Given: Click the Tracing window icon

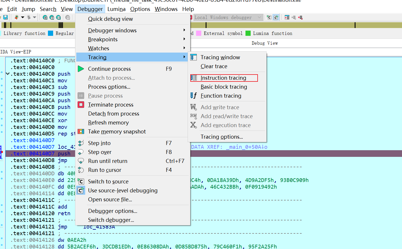Looking at the screenshot, I should (x=193, y=57).
